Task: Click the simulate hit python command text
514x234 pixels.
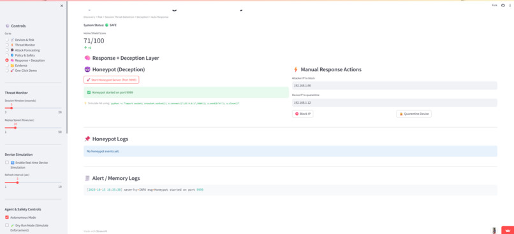Action: pos(175,103)
